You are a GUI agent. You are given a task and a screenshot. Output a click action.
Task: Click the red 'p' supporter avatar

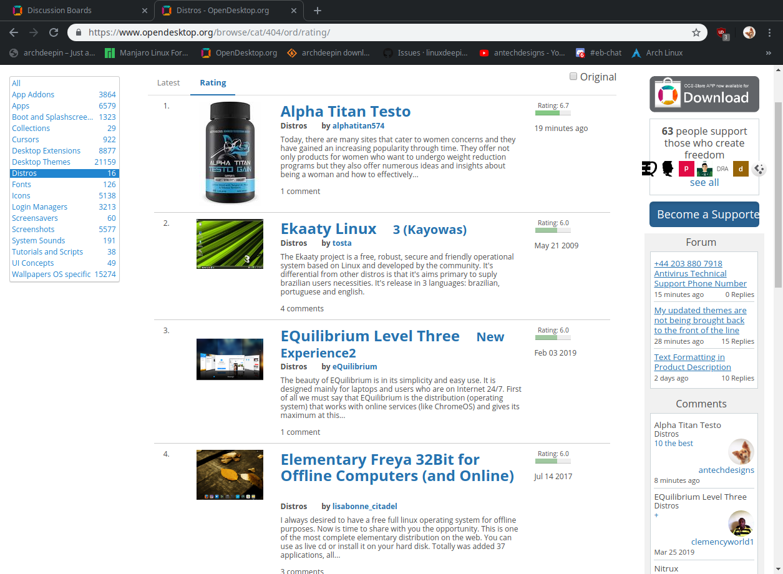(686, 168)
